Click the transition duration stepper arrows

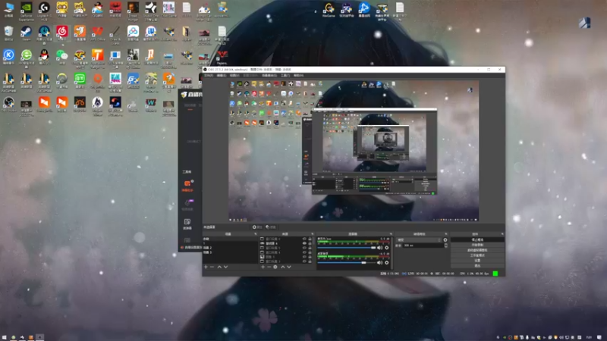[x=446, y=246]
